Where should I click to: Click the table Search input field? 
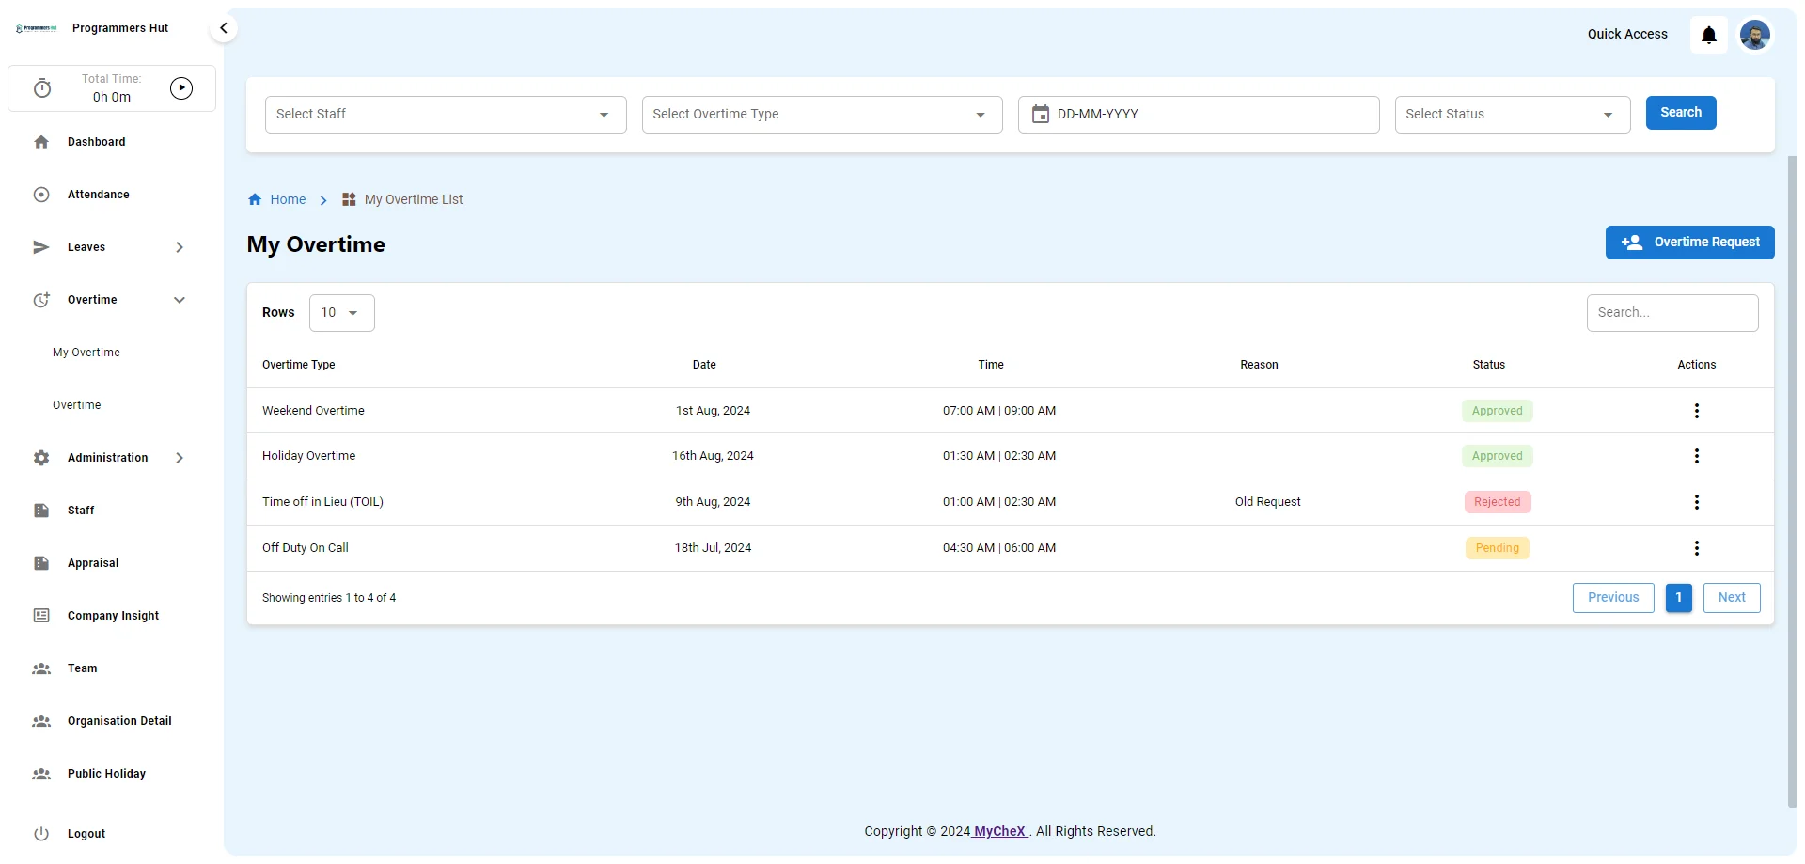1672,313
